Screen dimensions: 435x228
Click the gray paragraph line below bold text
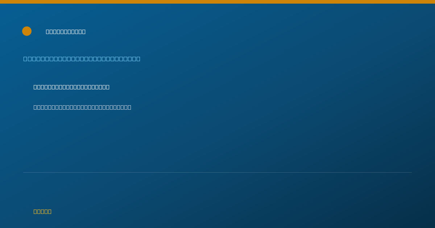(82, 107)
